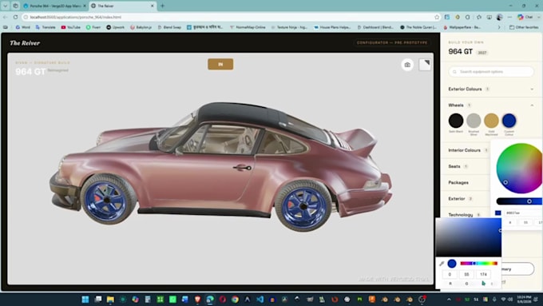This screenshot has width=543, height=306.
Task: Open a new browser tab
Action: 162,6
